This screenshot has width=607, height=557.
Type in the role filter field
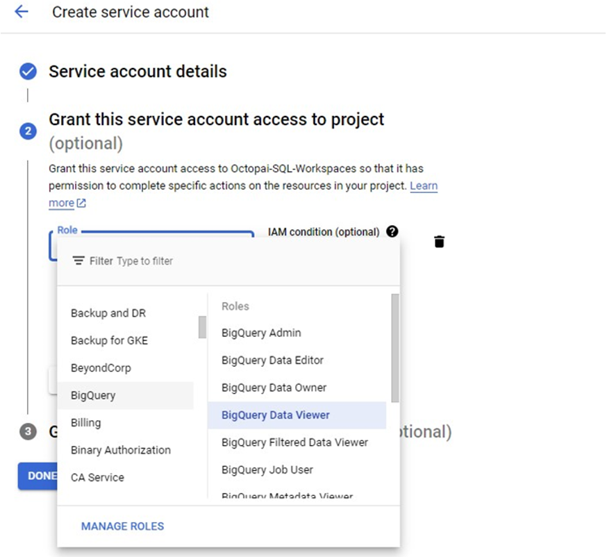coord(208,261)
